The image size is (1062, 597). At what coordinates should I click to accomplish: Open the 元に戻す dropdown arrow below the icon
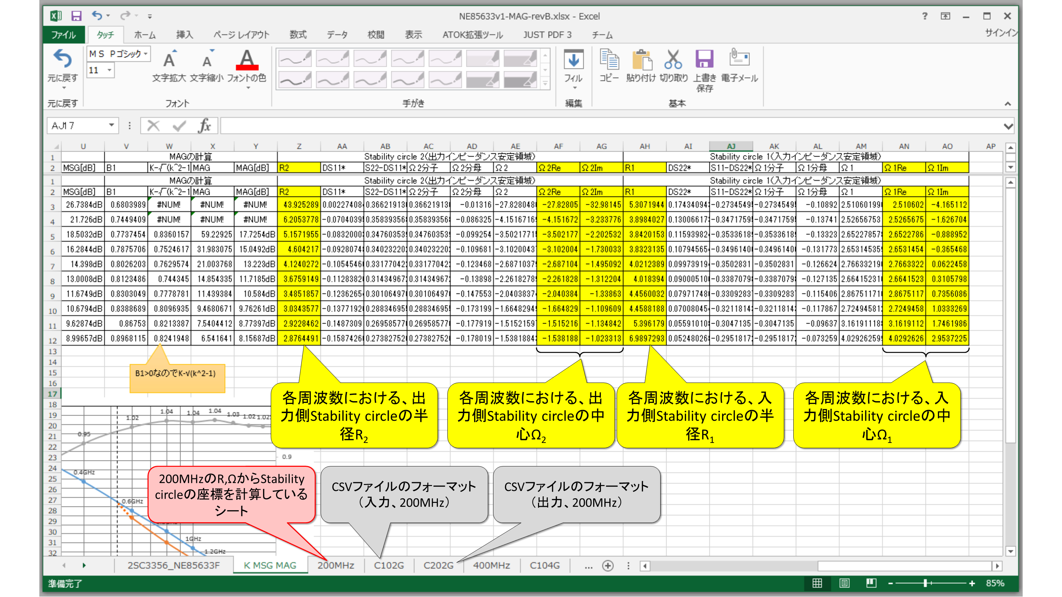[64, 88]
